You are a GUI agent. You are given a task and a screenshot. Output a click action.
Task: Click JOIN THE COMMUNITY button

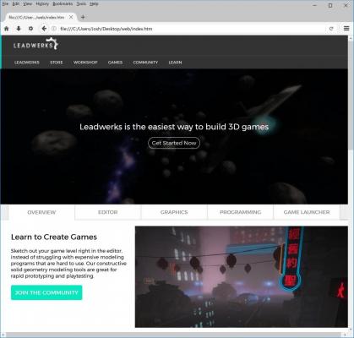(46, 292)
